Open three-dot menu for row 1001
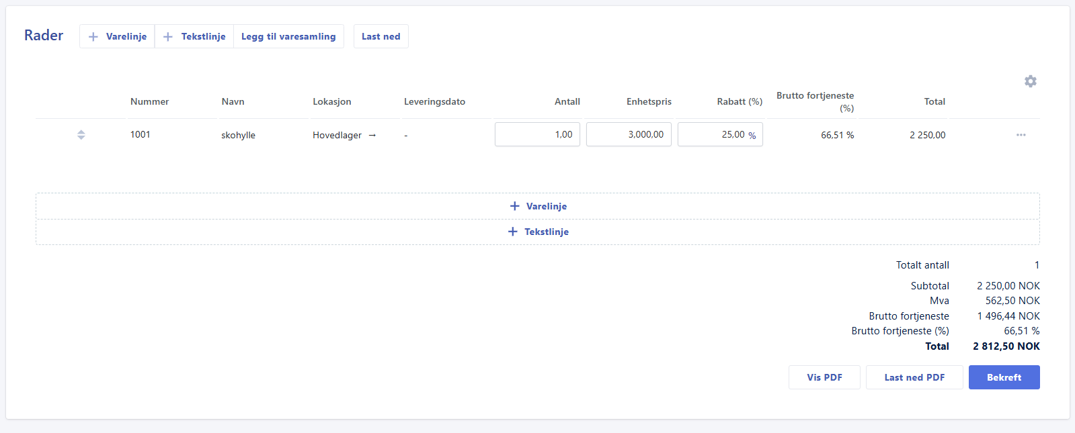Image resolution: width=1075 pixels, height=433 pixels. pyautogui.click(x=1021, y=135)
